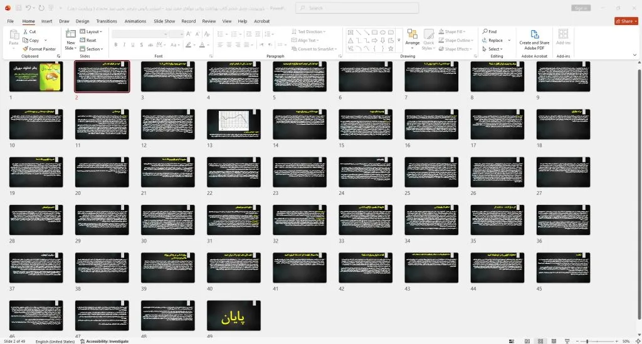Click the Find button

489,31
